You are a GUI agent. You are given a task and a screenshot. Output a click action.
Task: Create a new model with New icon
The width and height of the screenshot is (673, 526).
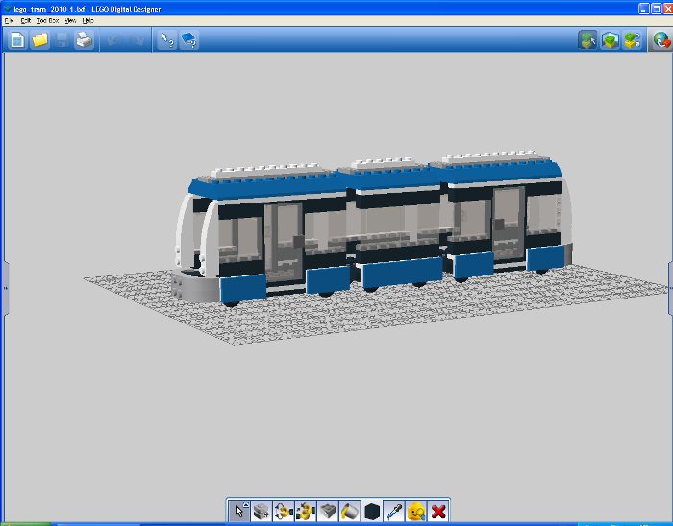point(17,40)
